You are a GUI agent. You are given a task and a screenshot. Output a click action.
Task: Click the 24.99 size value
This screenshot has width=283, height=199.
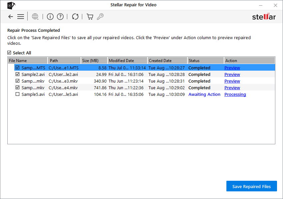click(101, 74)
